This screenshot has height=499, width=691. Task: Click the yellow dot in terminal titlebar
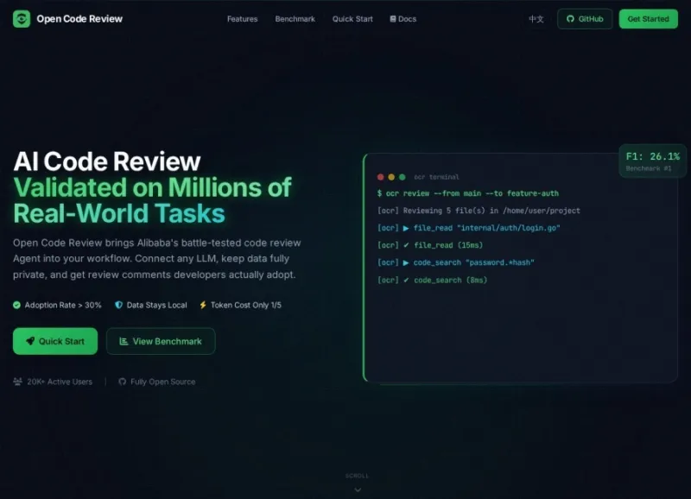(391, 177)
